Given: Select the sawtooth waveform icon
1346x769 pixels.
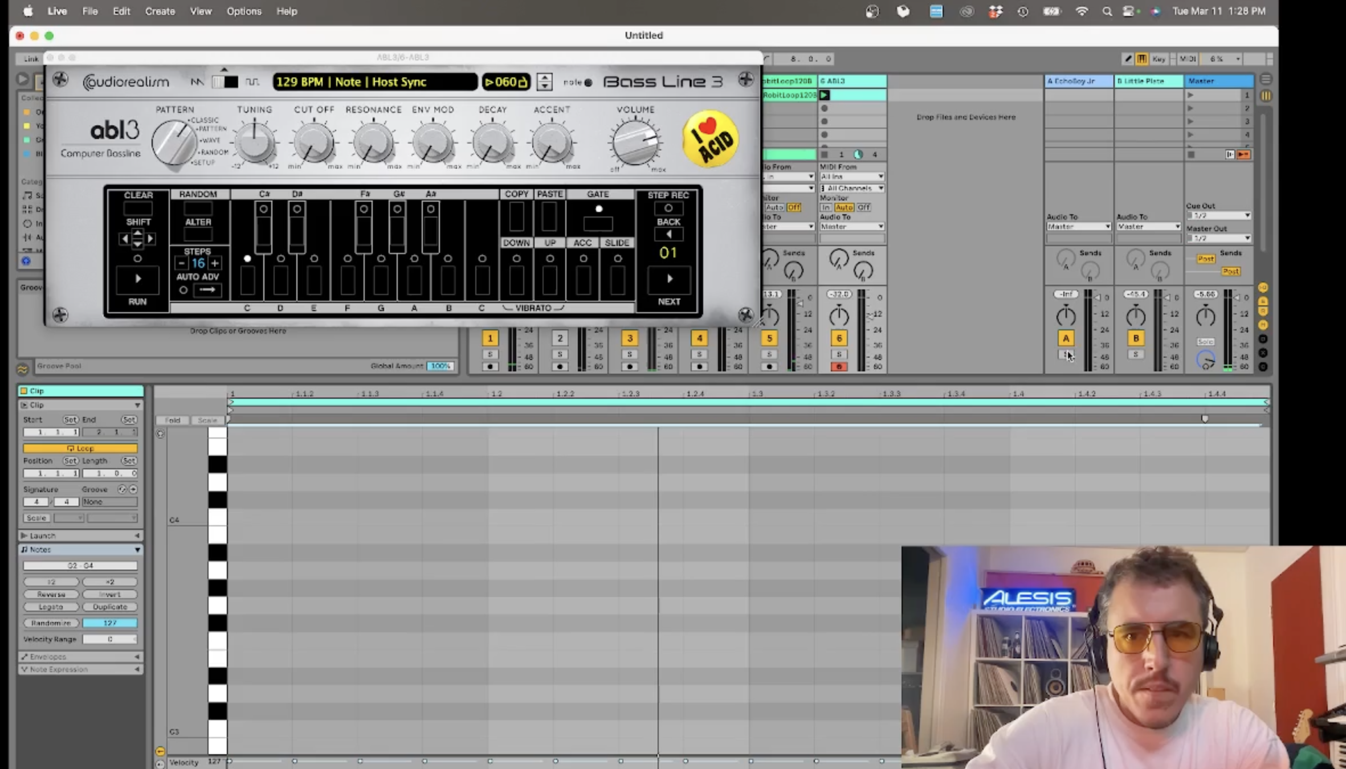Looking at the screenshot, I should coord(197,82).
